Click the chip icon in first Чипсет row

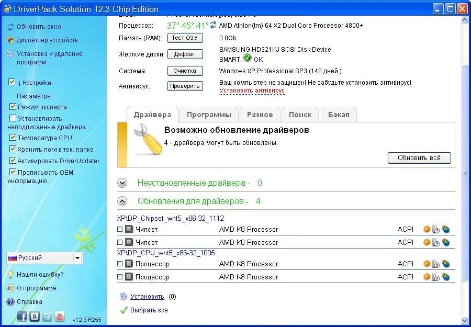pyautogui.click(x=129, y=229)
